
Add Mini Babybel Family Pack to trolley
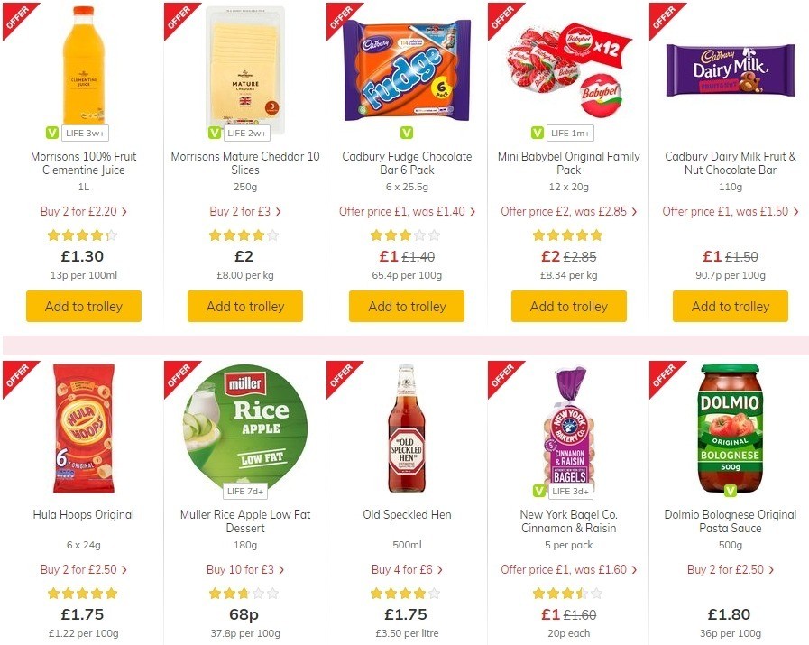[x=568, y=306]
